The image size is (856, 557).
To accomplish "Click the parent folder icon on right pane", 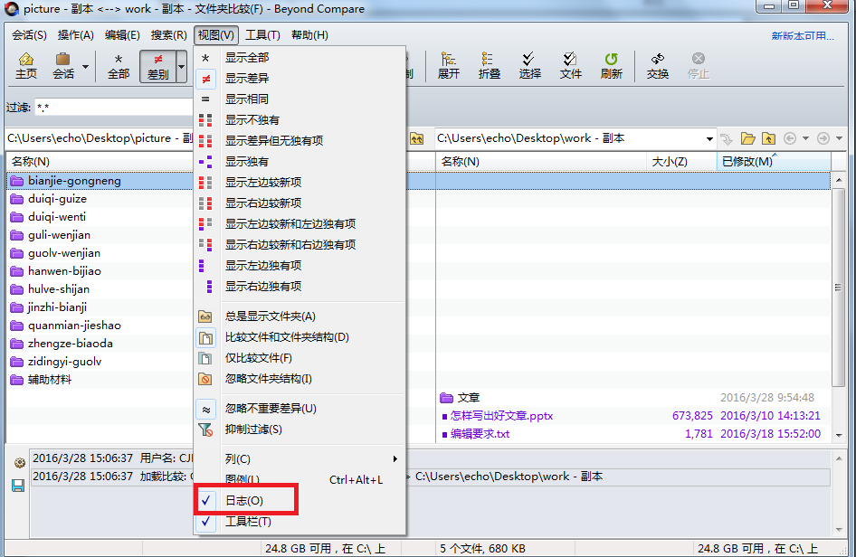I will pos(768,138).
